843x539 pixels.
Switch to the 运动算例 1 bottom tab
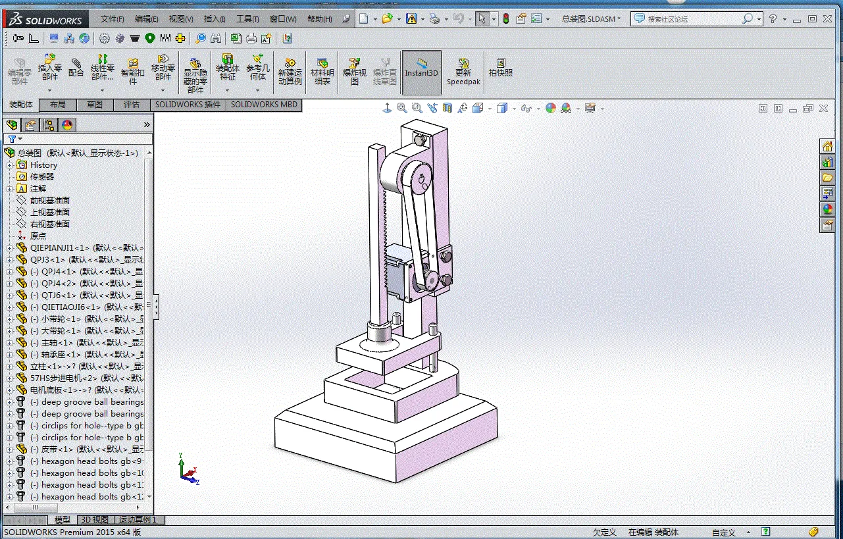(x=139, y=520)
